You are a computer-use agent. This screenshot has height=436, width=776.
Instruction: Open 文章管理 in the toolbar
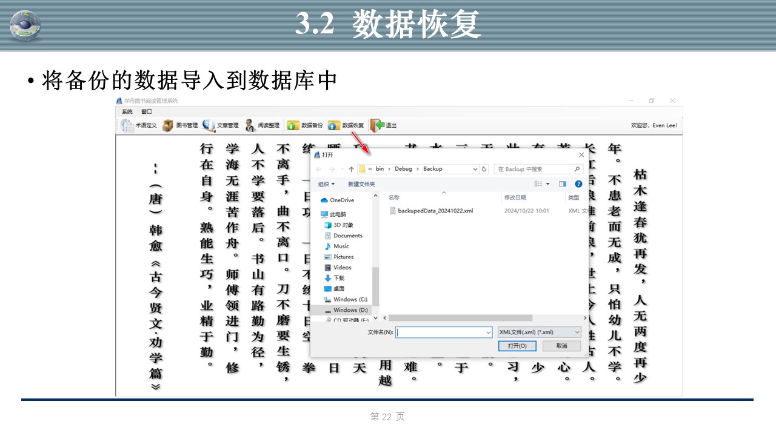pos(221,125)
